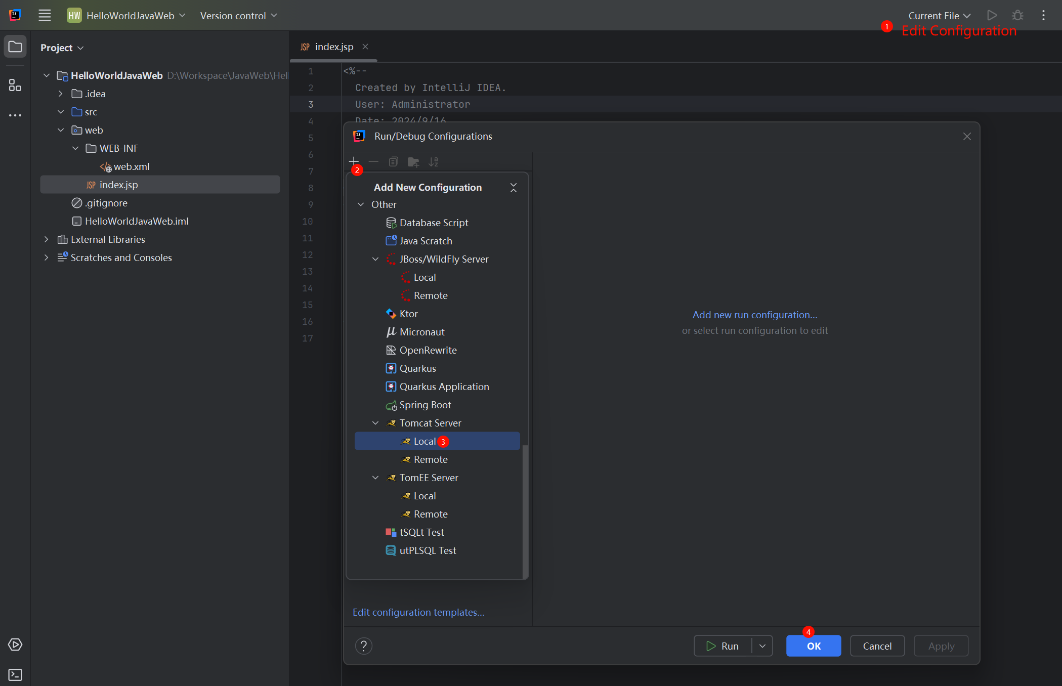
Task: Click the blue OK button
Action: tap(813, 646)
